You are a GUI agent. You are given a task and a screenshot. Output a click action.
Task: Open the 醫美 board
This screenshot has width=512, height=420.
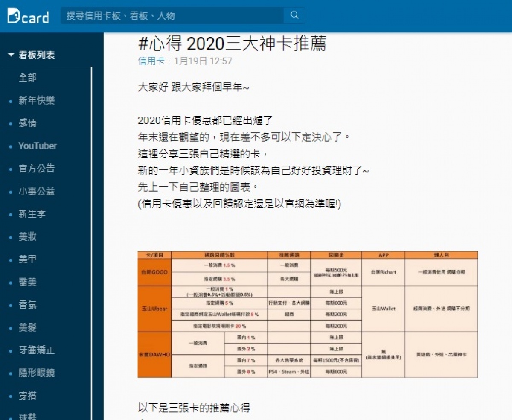click(27, 282)
